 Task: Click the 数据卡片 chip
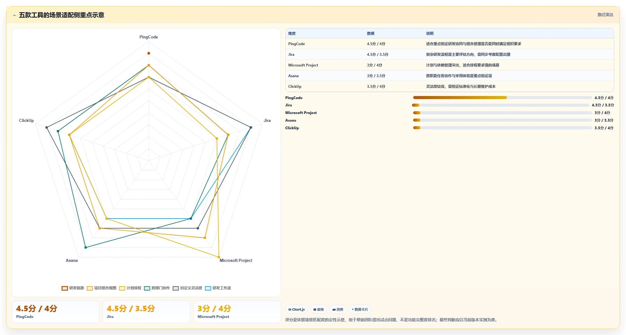360,309
